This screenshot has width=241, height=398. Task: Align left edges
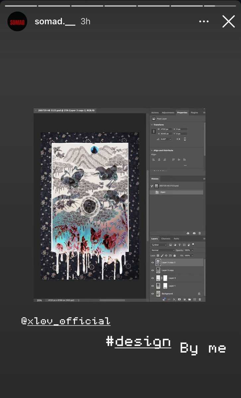pos(154,160)
